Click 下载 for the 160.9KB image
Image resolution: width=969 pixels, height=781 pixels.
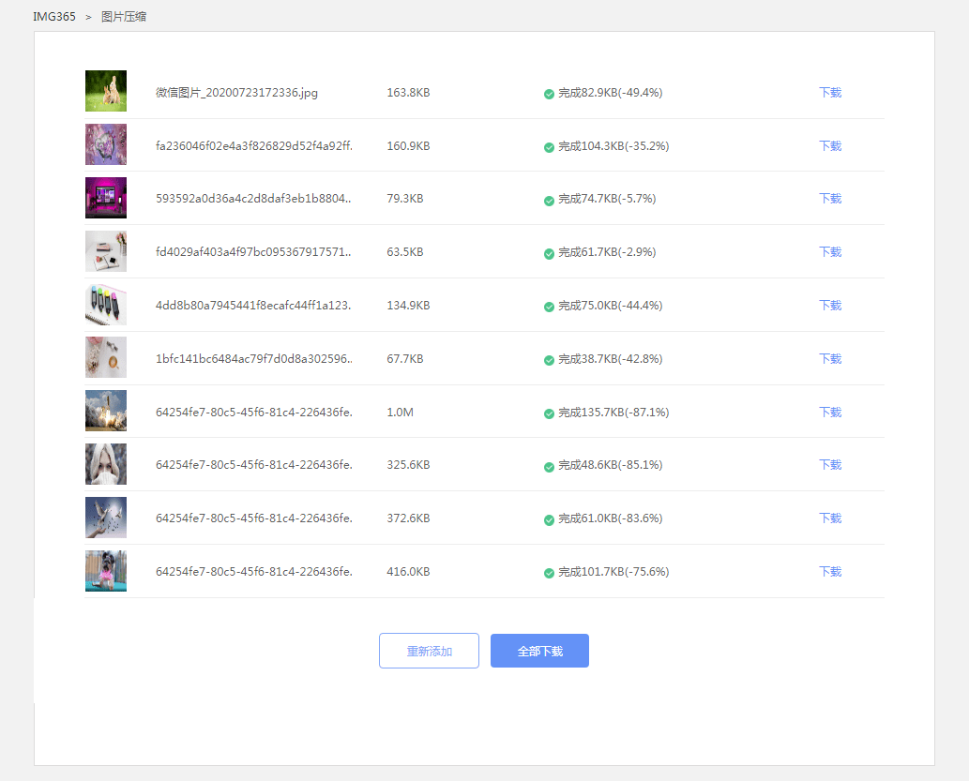pos(830,146)
